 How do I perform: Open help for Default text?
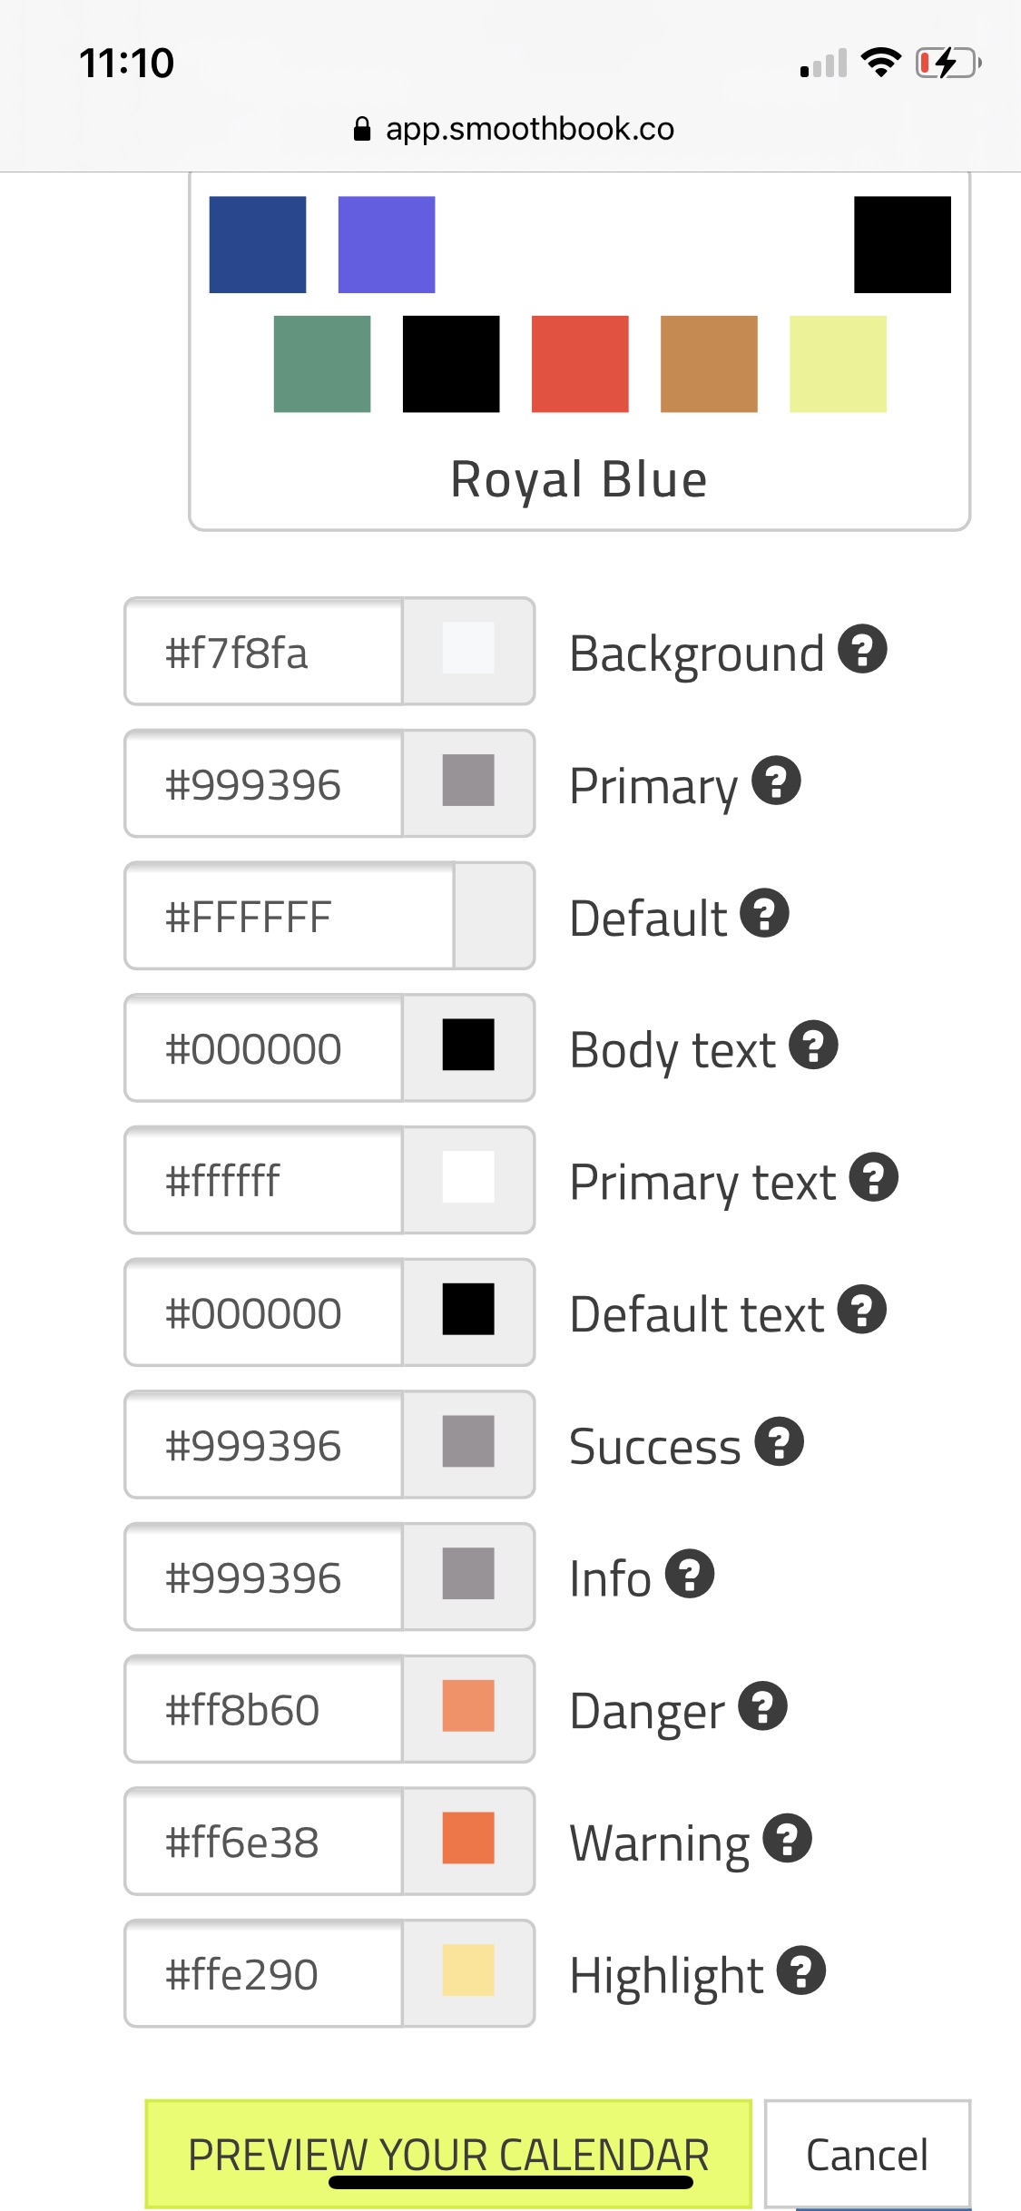pyautogui.click(x=861, y=1310)
